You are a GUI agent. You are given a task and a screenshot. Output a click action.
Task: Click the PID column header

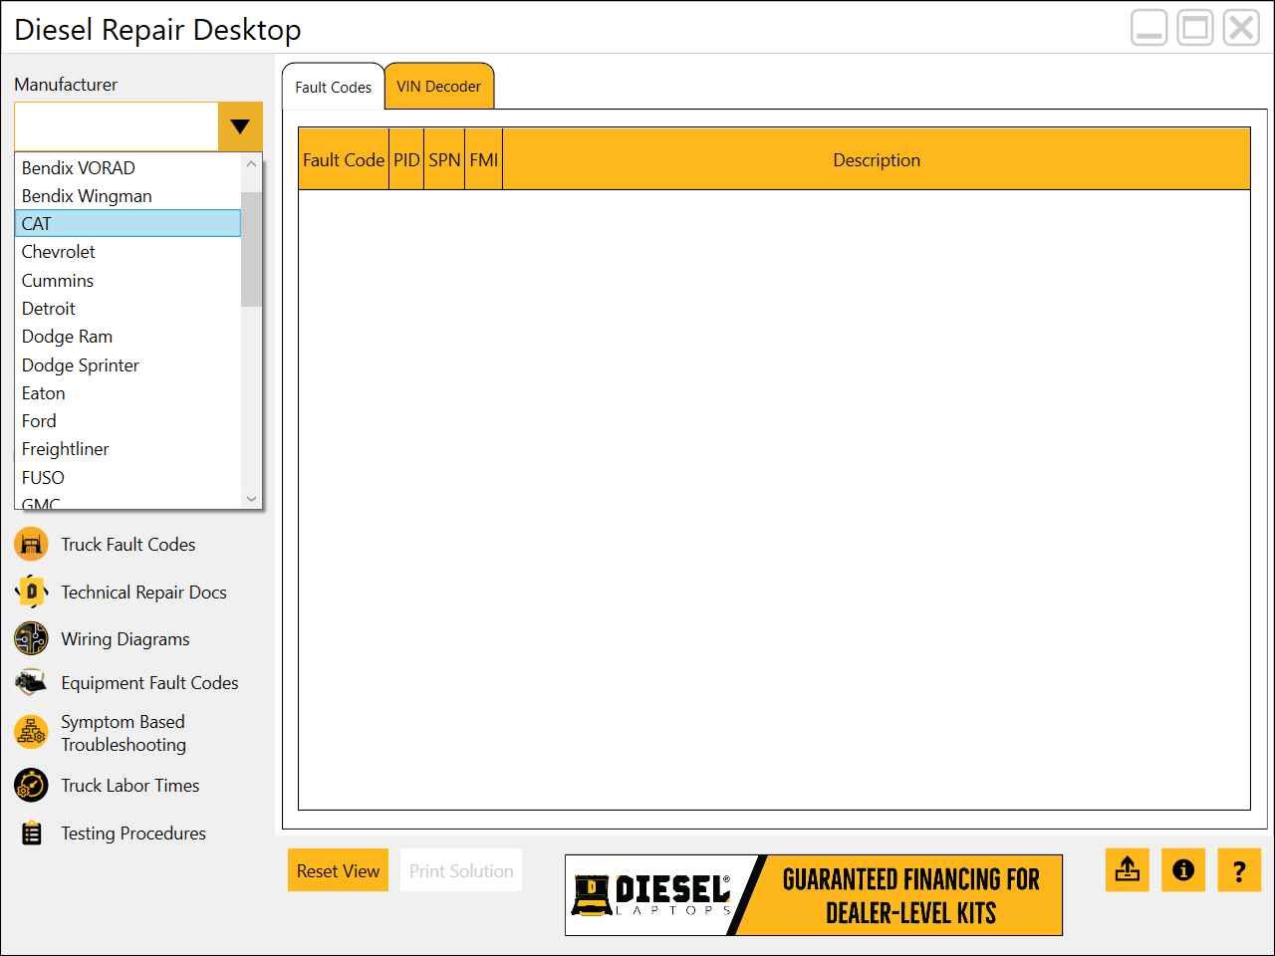[406, 159]
